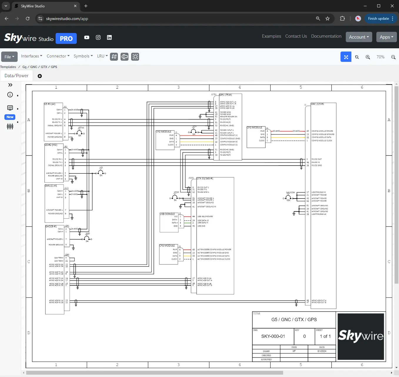Image resolution: width=399 pixels, height=377 pixels.
Task: Click the browser back arrow
Action: (x=6, y=19)
